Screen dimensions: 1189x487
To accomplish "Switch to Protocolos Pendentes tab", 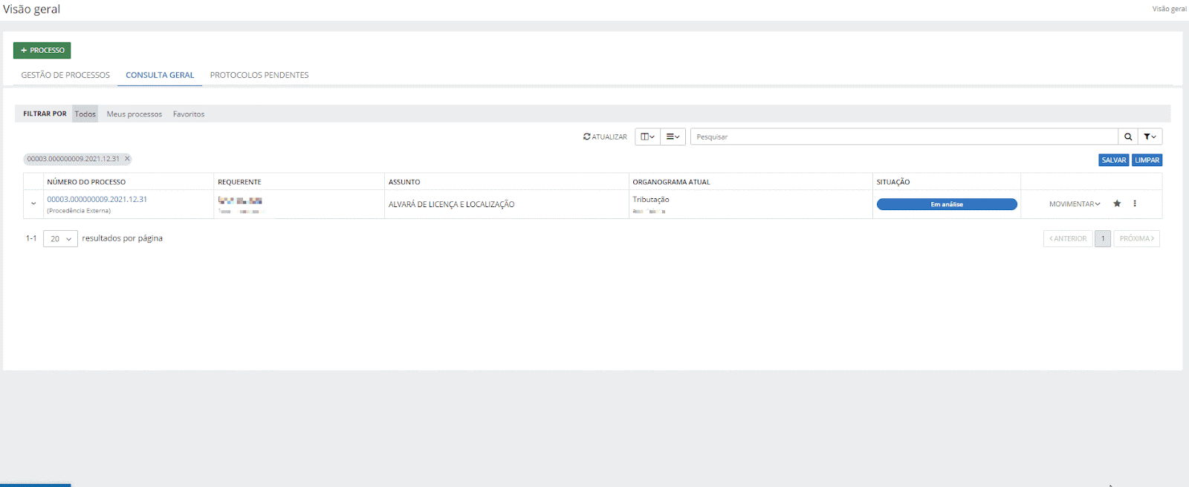I will (x=259, y=75).
